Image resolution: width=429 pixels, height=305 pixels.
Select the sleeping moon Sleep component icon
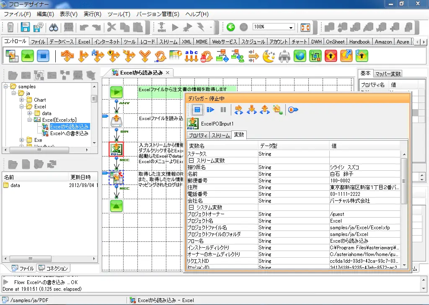coord(269,56)
